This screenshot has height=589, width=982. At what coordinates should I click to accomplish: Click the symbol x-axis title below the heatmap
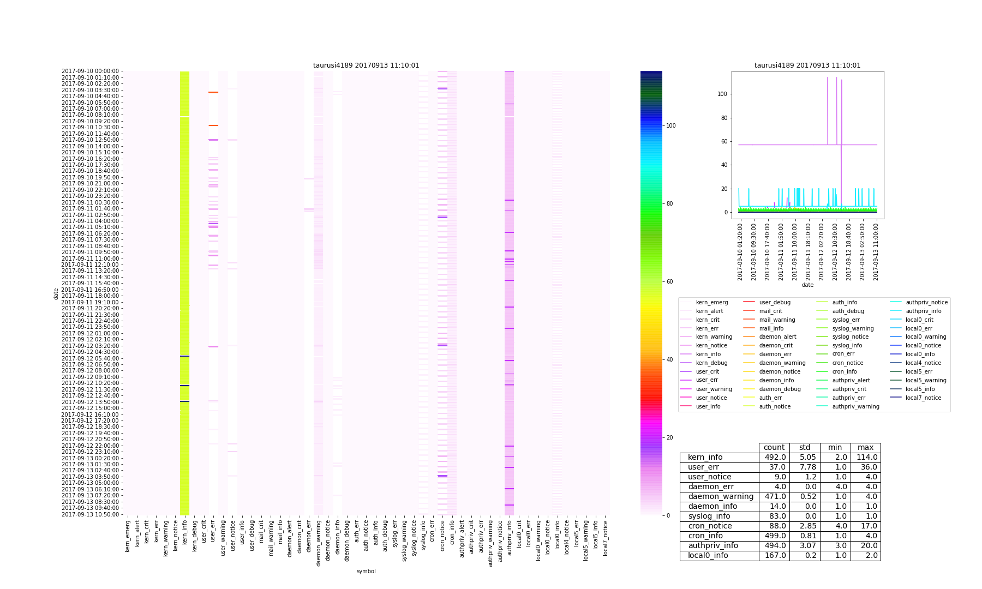pos(366,572)
